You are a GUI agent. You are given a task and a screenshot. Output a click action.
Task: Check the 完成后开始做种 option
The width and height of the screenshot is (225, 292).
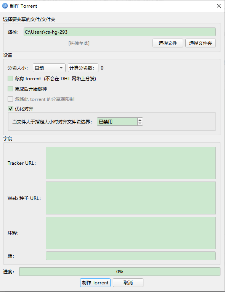coord(10,89)
